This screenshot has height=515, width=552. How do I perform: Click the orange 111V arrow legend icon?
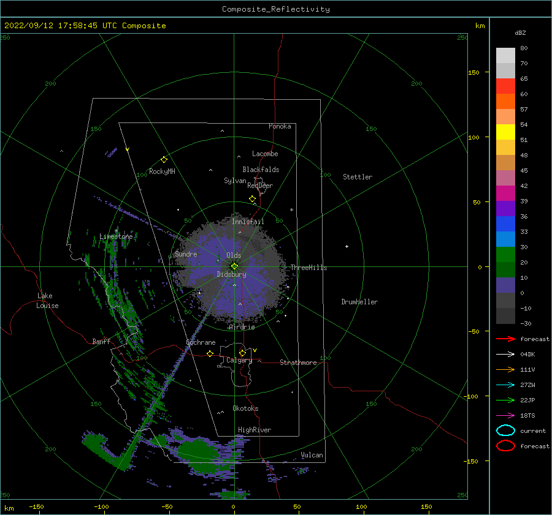pos(505,369)
